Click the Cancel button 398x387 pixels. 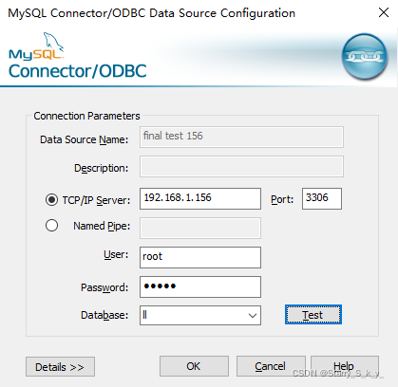coord(271,366)
